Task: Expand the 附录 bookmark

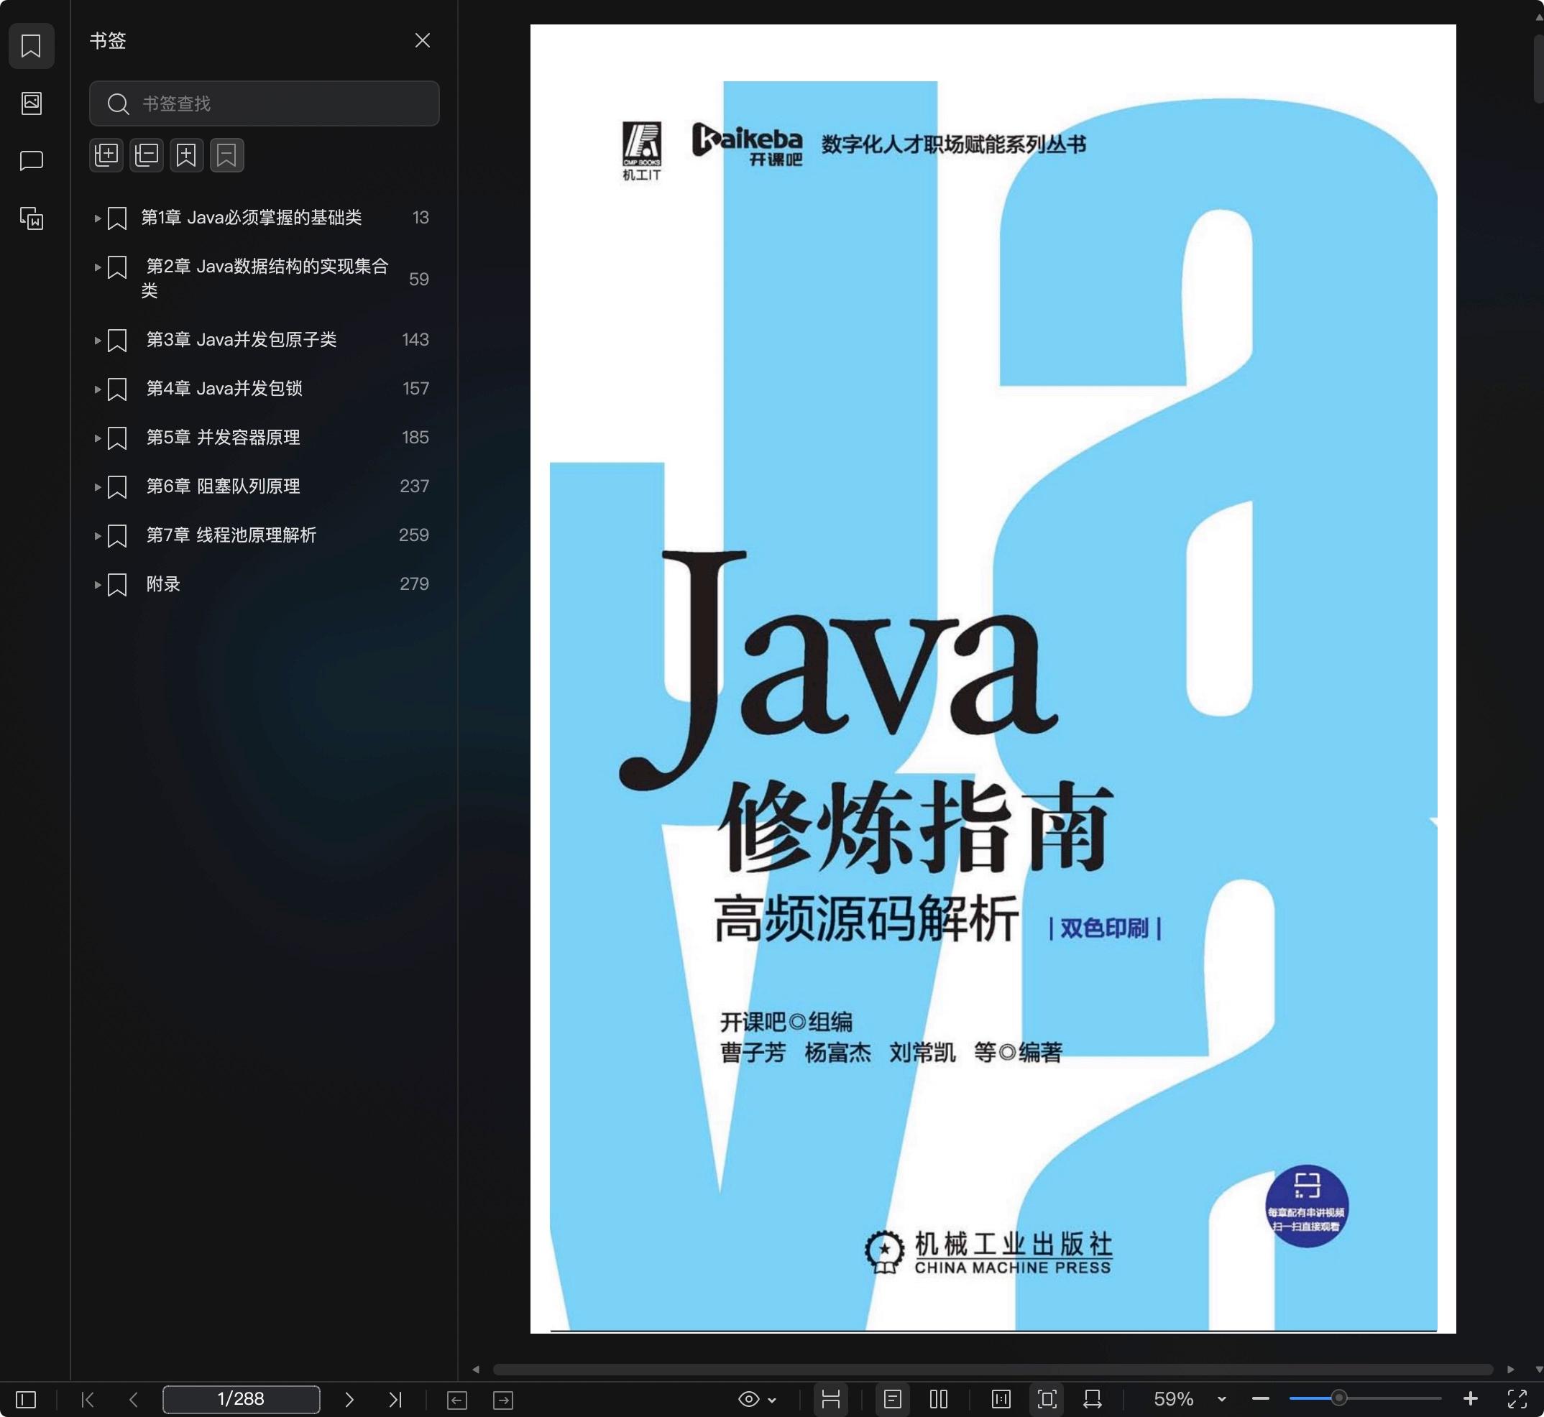Action: coord(98,585)
